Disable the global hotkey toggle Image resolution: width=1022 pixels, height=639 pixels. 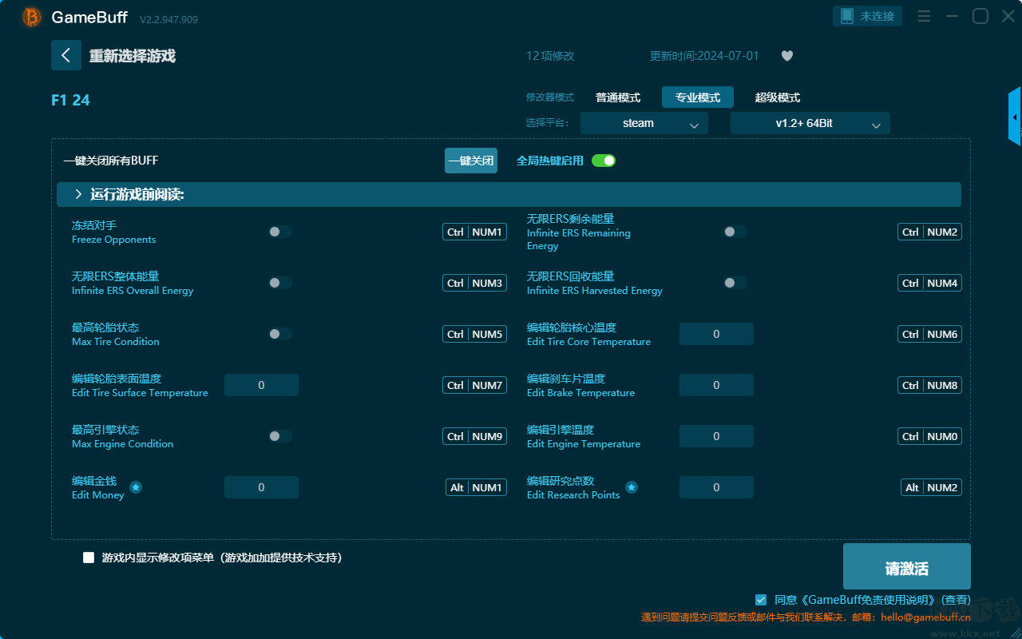(604, 161)
